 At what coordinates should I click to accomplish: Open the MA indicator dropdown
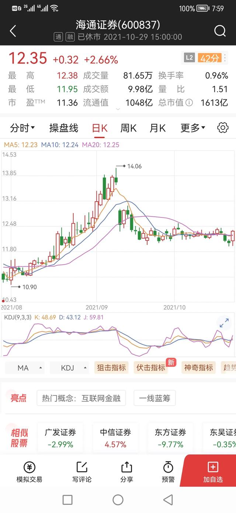point(25,368)
